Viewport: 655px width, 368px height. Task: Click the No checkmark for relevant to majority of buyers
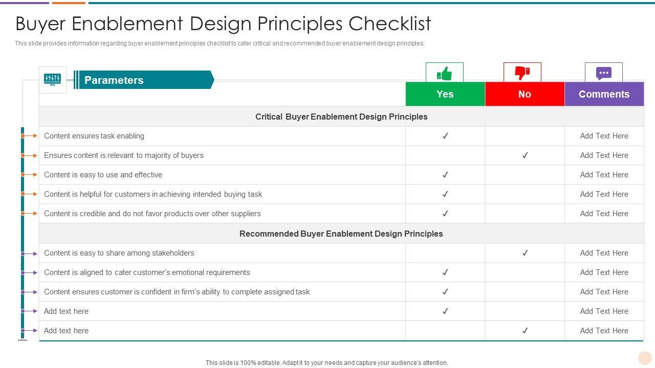525,155
